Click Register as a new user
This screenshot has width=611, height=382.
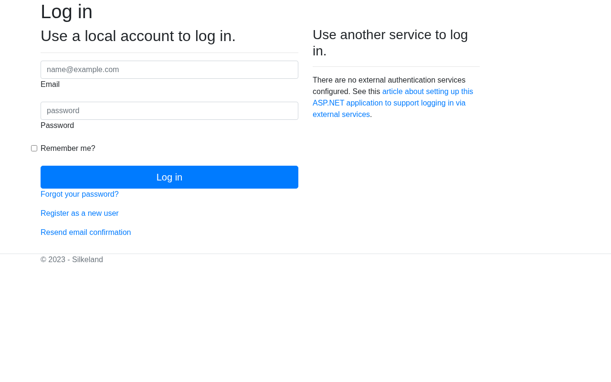tap(80, 213)
